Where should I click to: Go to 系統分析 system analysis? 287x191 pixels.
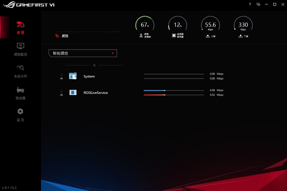(x=20, y=71)
